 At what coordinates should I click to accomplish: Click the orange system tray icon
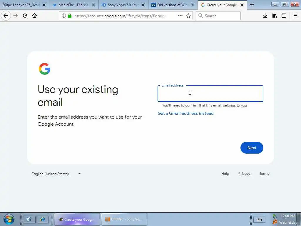pyautogui.click(x=275, y=222)
